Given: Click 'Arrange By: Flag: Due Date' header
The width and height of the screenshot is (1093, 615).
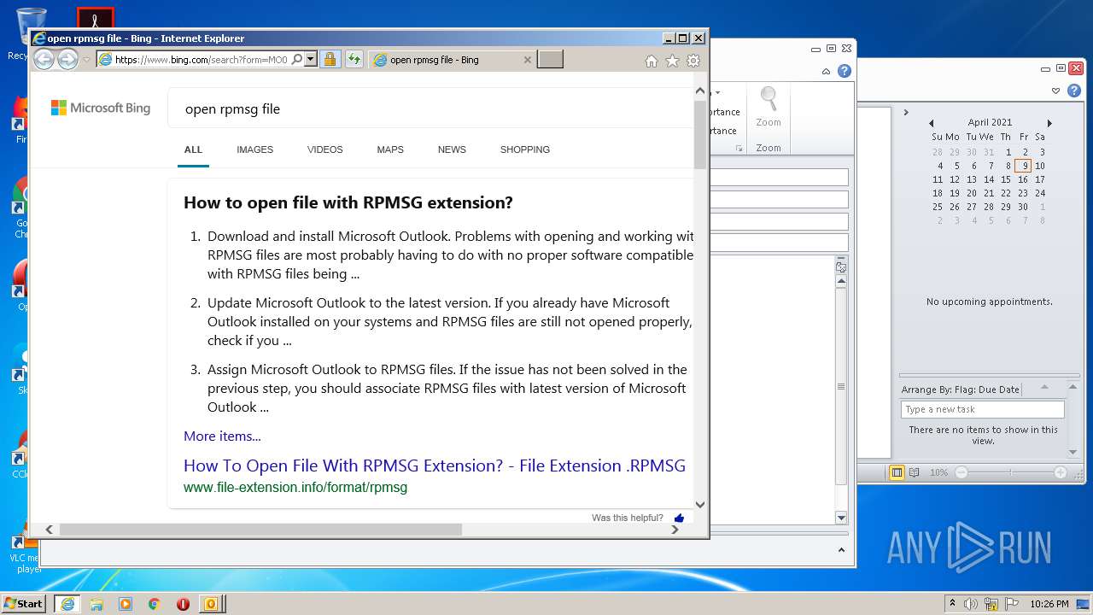Looking at the screenshot, I should point(961,389).
